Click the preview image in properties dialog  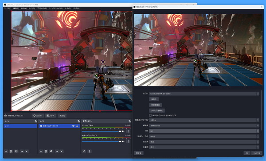point(198,50)
